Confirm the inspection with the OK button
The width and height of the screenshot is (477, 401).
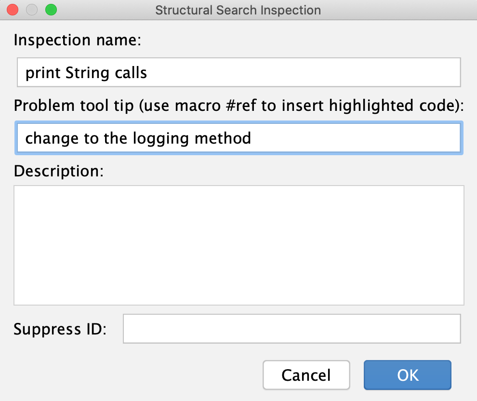[x=407, y=375]
